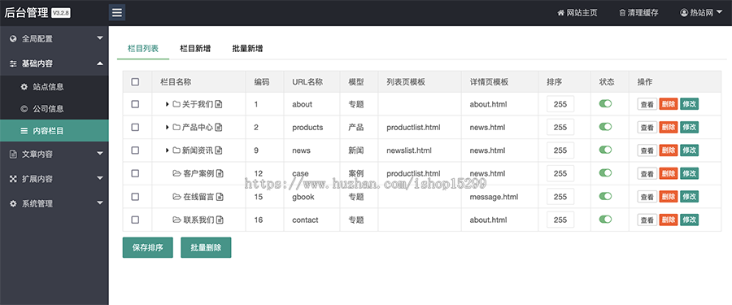Image resolution: width=732 pixels, height=305 pixels.
Task: Click 修改 for the 新闻资讯 row
Action: [x=689, y=150]
